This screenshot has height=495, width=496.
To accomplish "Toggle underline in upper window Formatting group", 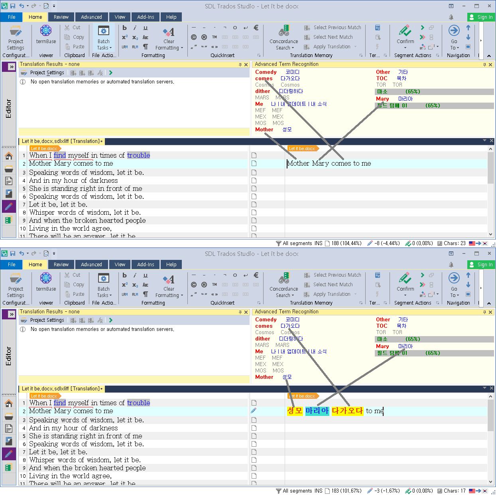I will 145,28.
